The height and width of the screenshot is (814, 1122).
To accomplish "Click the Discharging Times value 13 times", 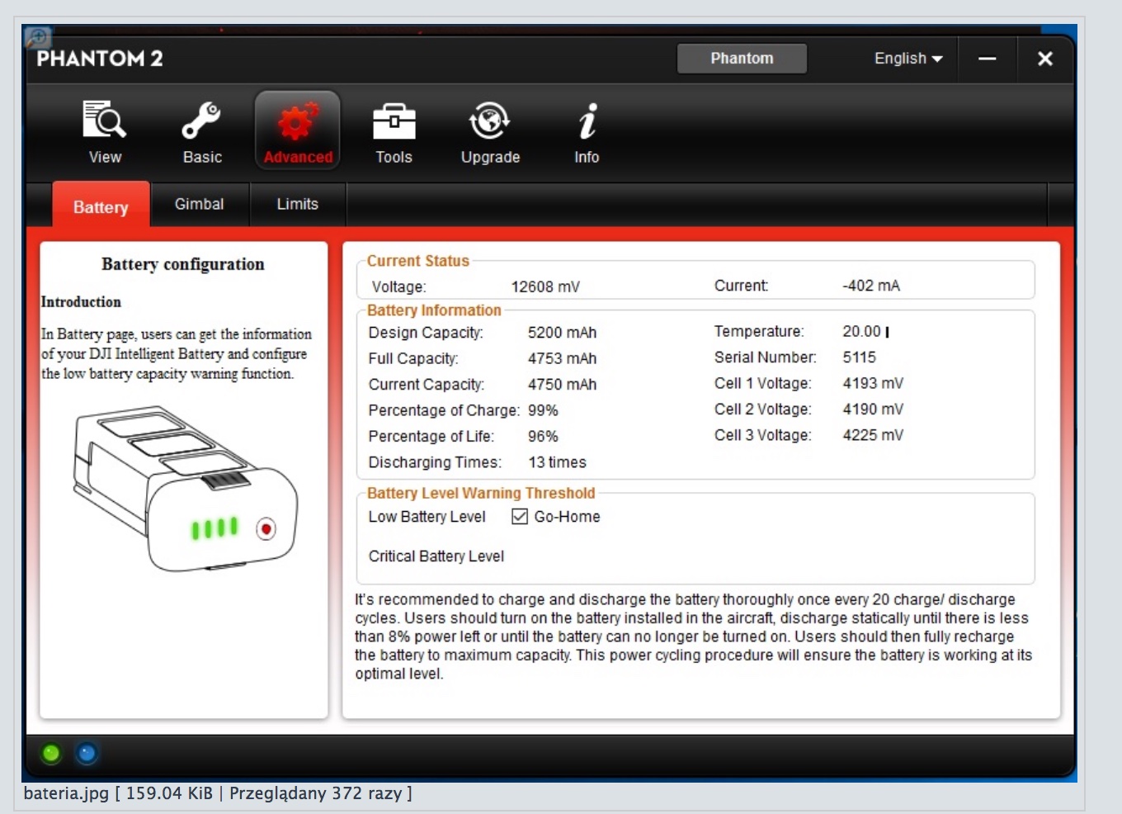I will point(557,462).
